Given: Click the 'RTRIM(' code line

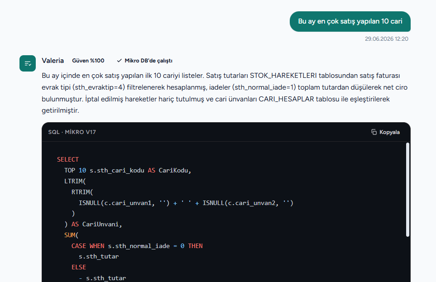Looking at the screenshot, I should (82, 192).
